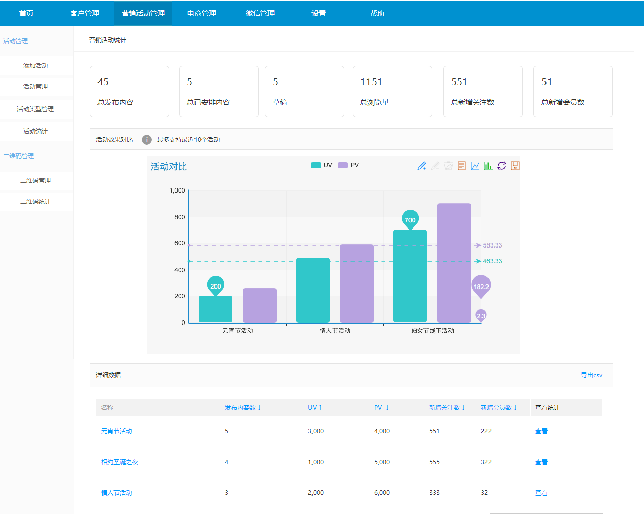Click the purple PV bar for 情人节活动

[357, 283]
